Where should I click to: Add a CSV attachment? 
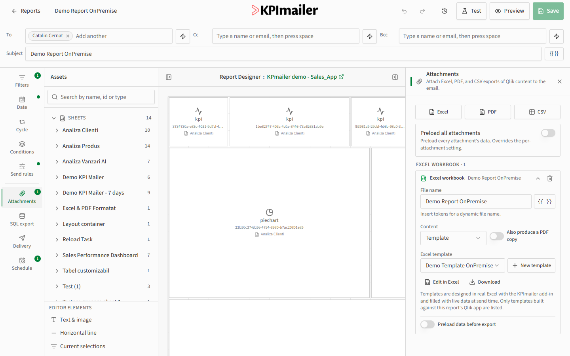[x=537, y=112]
